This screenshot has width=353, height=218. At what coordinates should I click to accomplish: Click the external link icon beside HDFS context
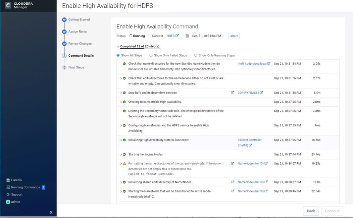coord(177,36)
